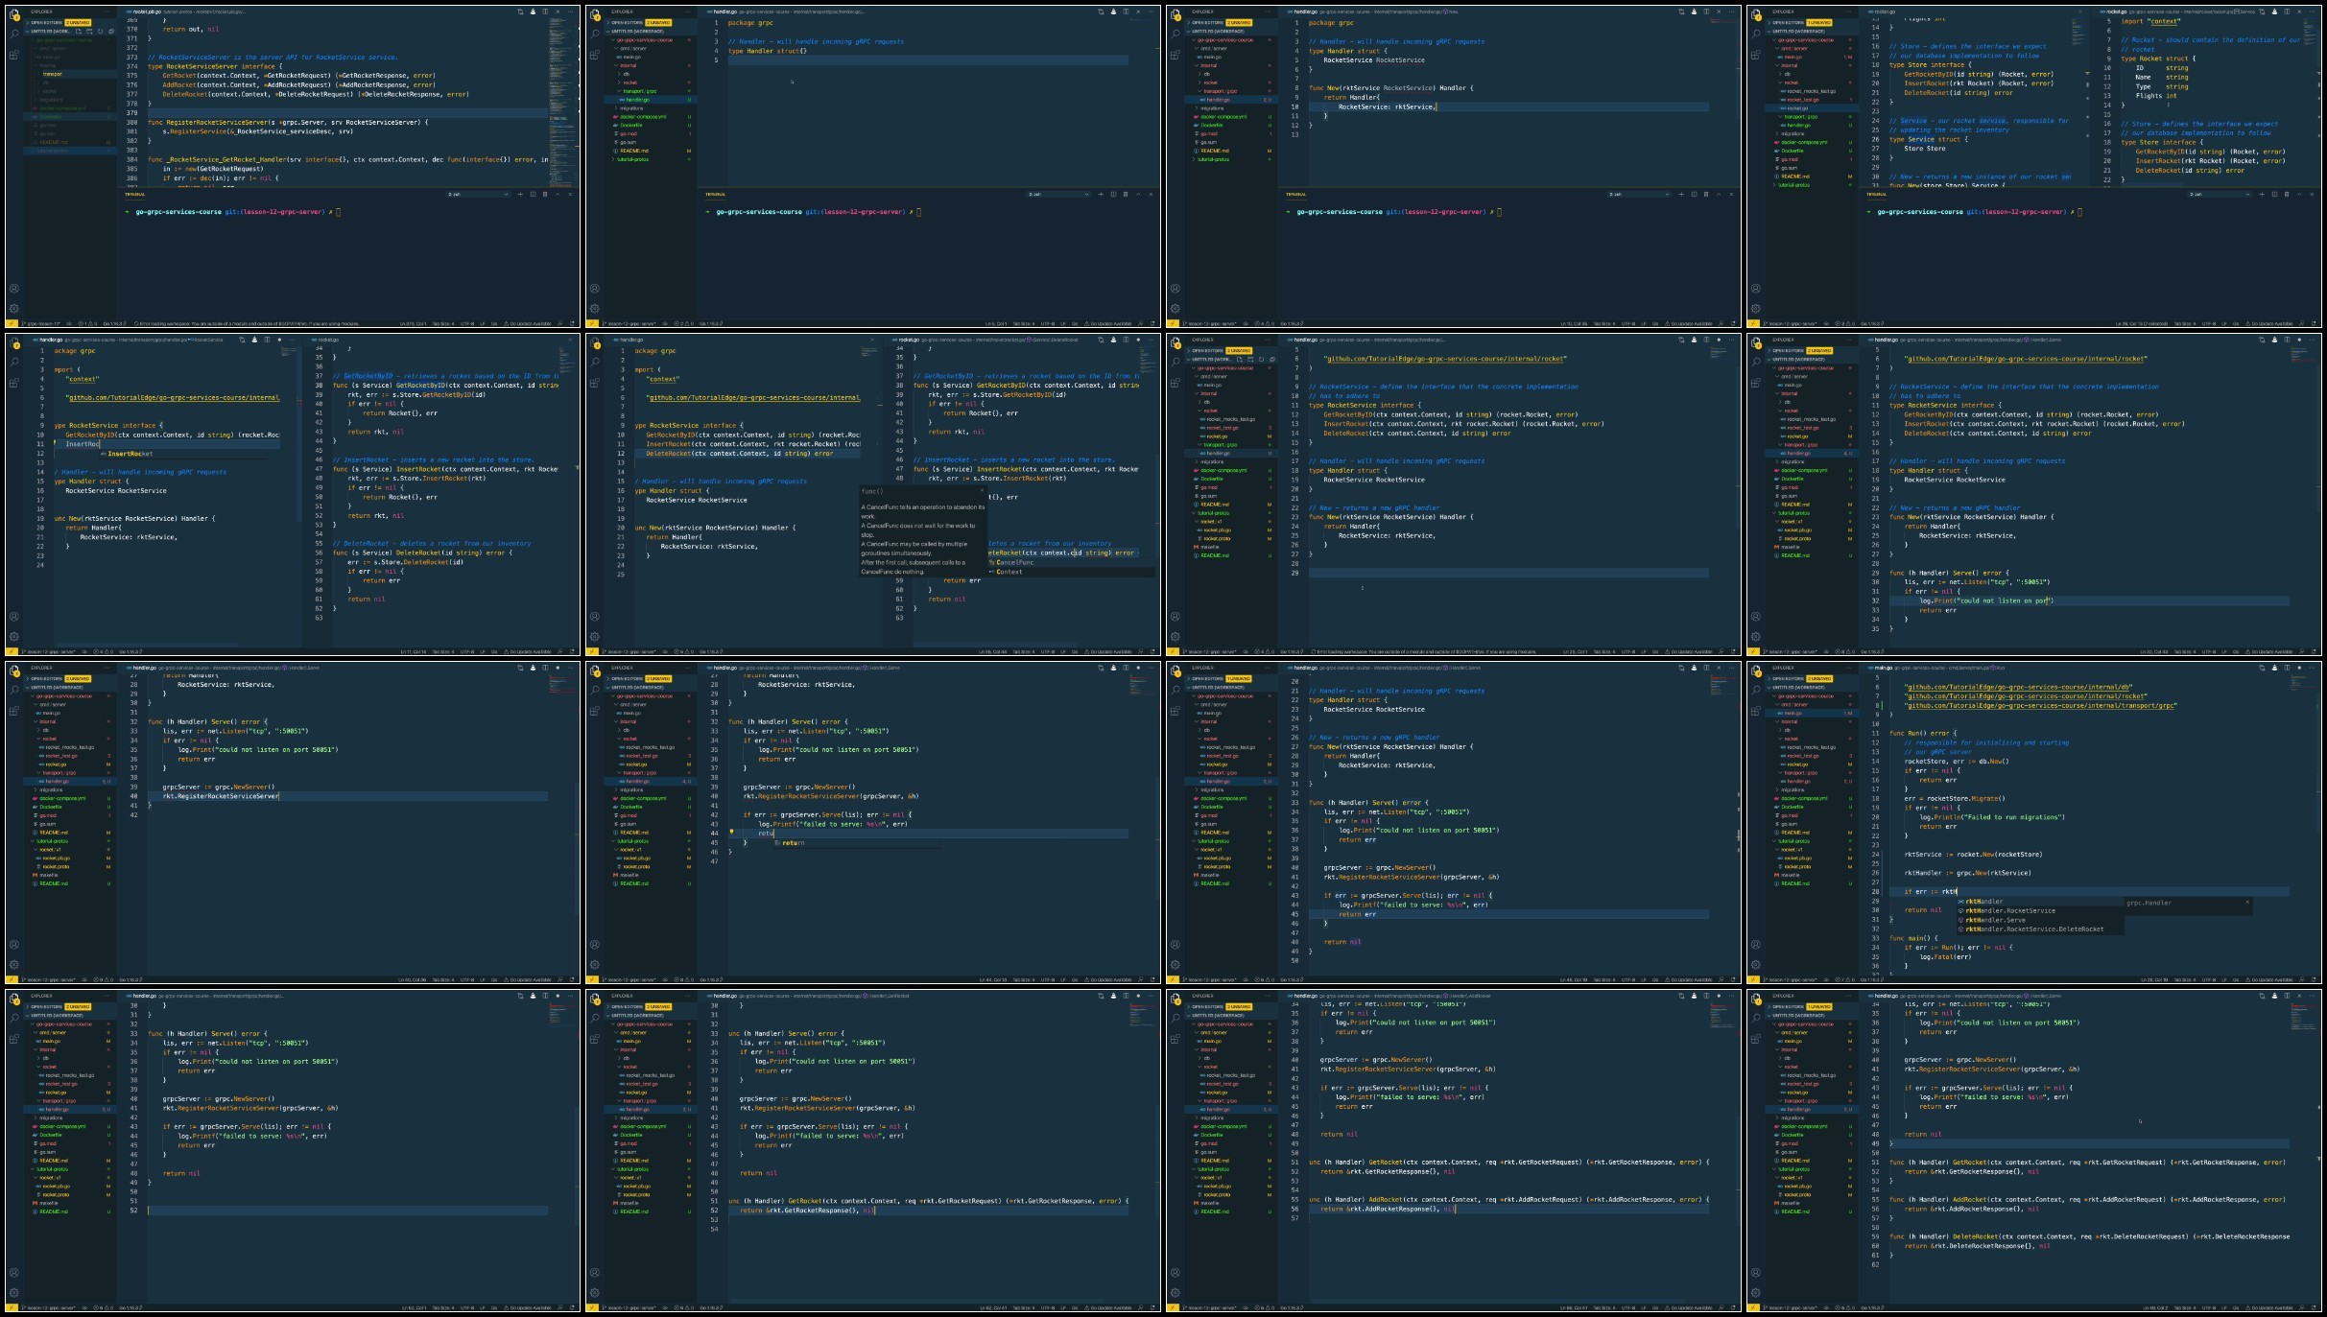Open Manage gear in the five-line handler.go frame
This screenshot has width=2327, height=1317.
pyautogui.click(x=595, y=309)
